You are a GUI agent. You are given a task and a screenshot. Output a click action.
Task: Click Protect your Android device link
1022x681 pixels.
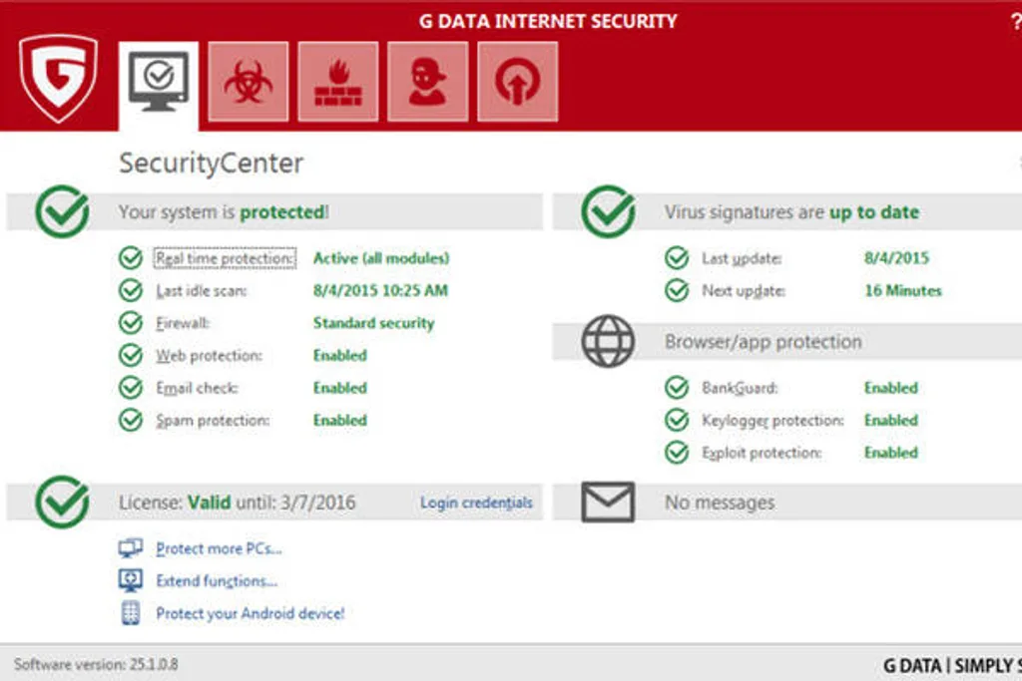point(251,613)
